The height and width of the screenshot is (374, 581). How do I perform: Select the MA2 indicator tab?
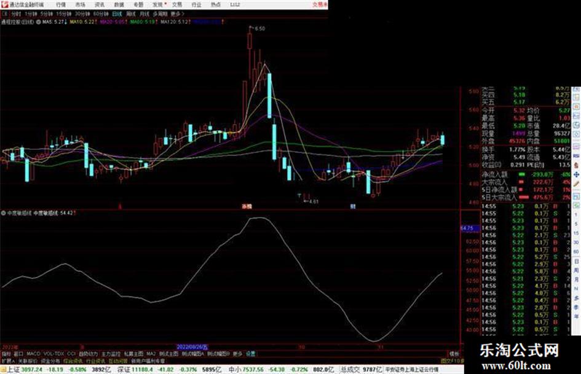coord(151,354)
